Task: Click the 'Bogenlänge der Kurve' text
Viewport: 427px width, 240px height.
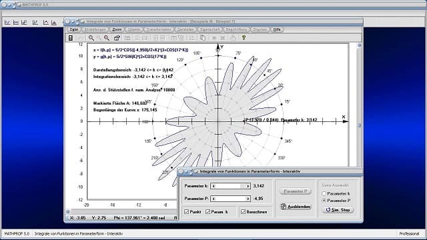Action: point(125,110)
